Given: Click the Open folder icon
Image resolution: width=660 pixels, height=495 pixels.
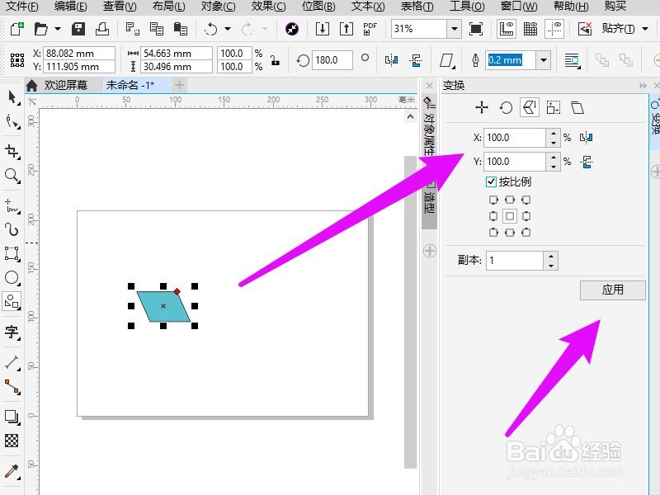Looking at the screenshot, I should point(40,29).
